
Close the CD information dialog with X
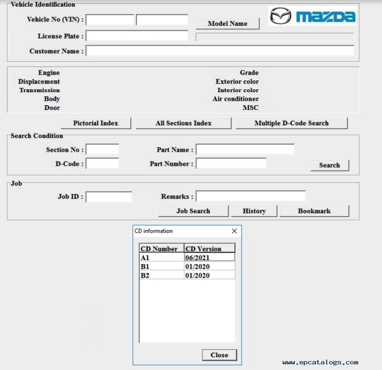click(234, 231)
